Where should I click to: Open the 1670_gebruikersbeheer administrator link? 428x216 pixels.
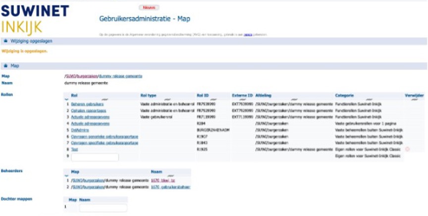coord(170,187)
